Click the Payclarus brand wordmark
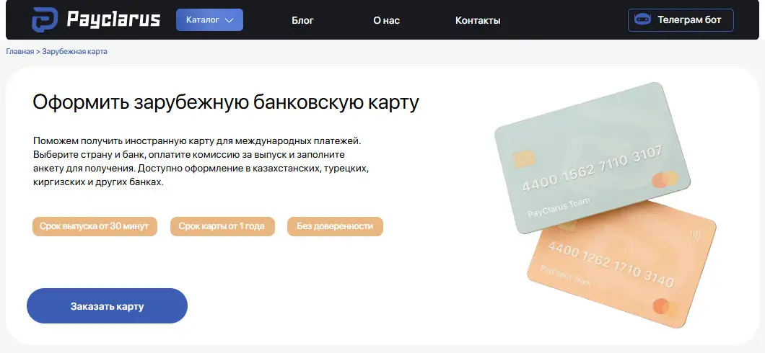 (x=113, y=20)
